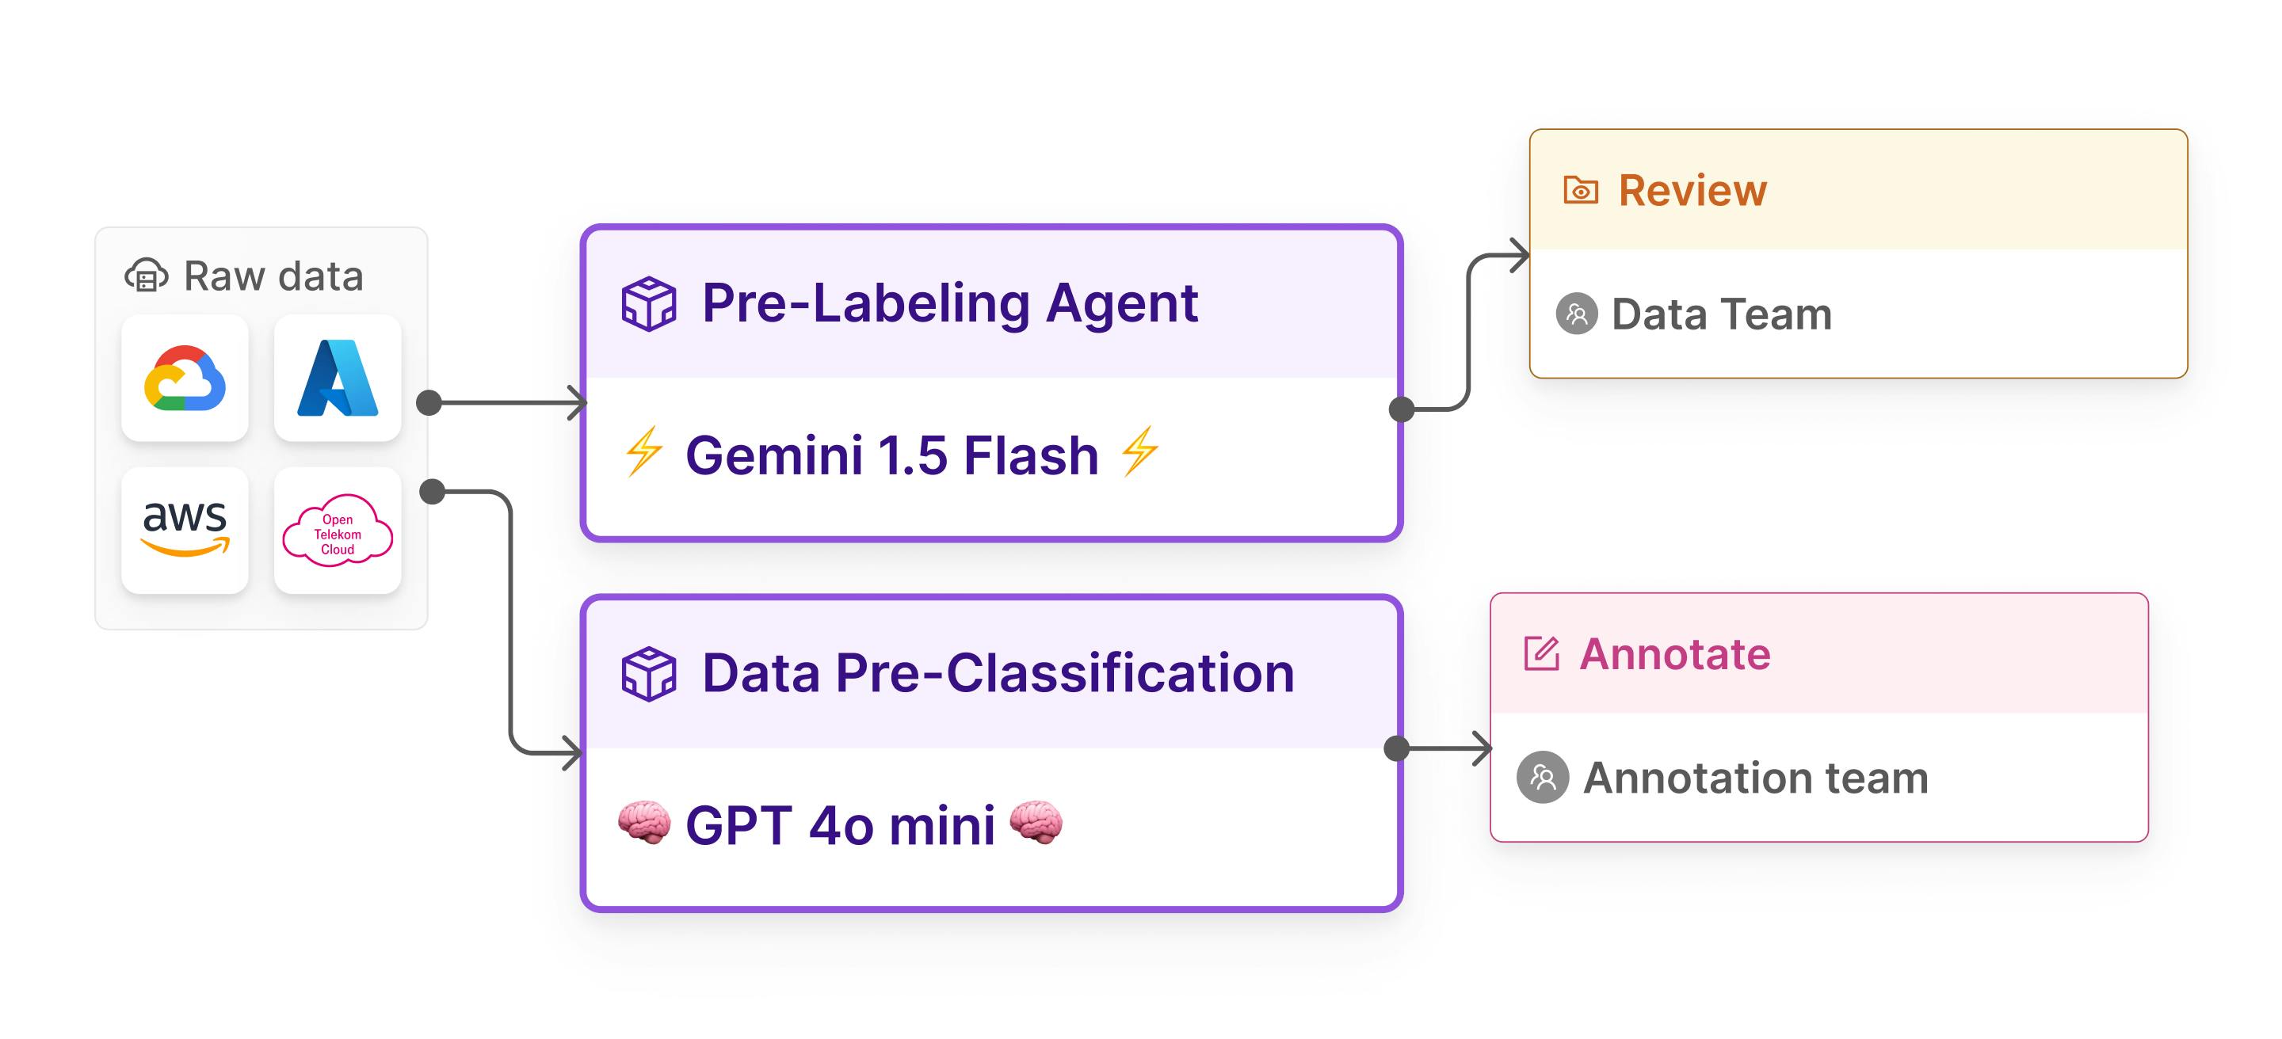This screenshot has height=1039, width=2282.
Task: Select the GPT 4o mini model label
Action: point(840,826)
